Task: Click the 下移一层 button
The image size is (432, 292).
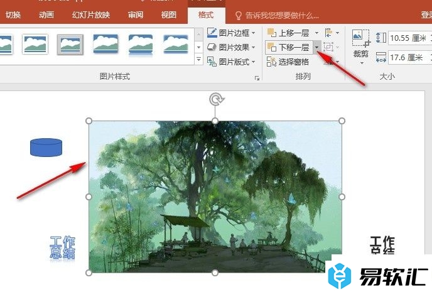Action: pos(288,47)
